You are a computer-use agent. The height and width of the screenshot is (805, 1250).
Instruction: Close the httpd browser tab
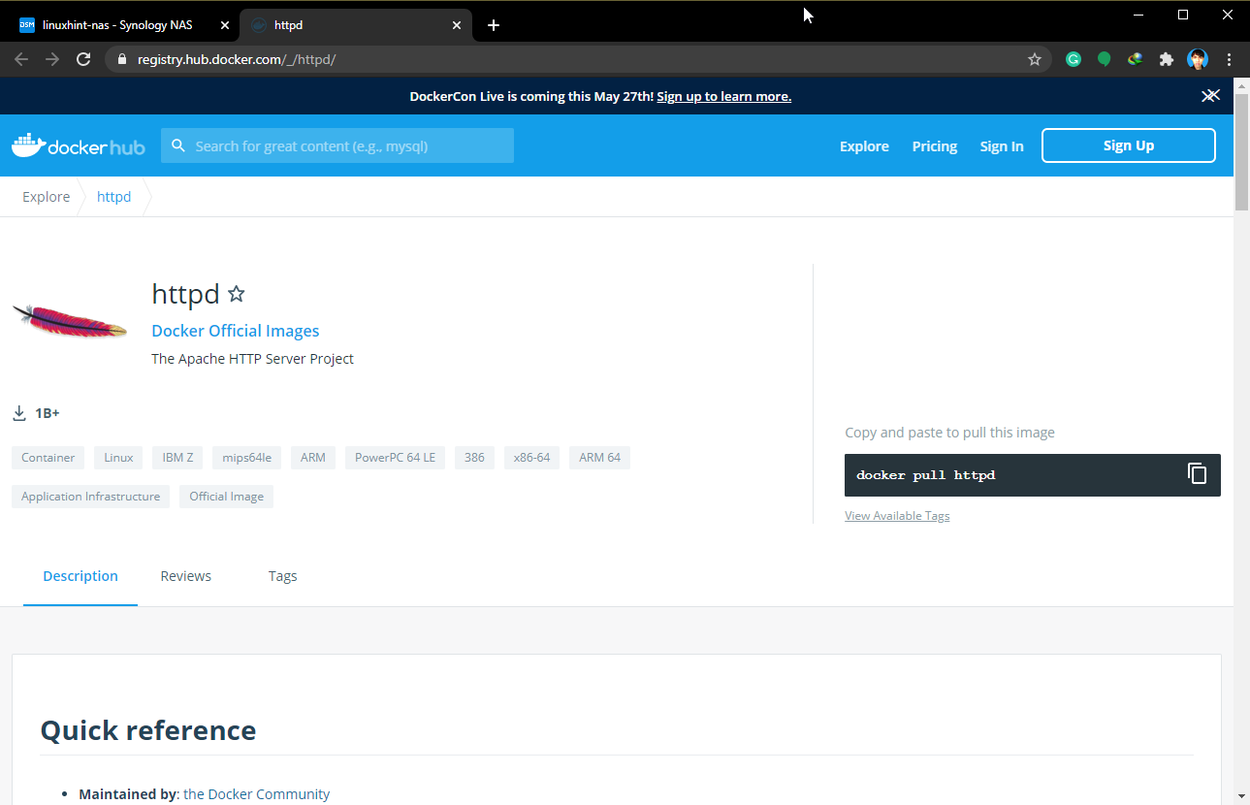point(457,25)
